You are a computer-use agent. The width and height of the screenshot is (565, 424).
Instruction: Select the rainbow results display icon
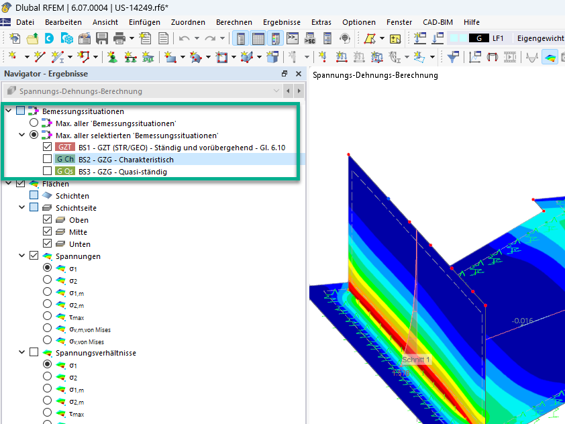point(550,56)
